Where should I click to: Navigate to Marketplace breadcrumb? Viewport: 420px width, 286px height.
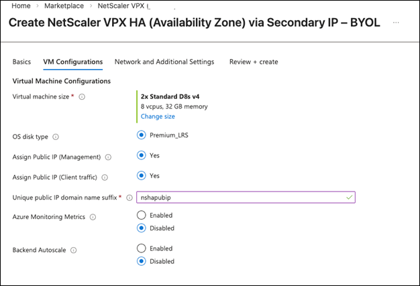click(64, 5)
